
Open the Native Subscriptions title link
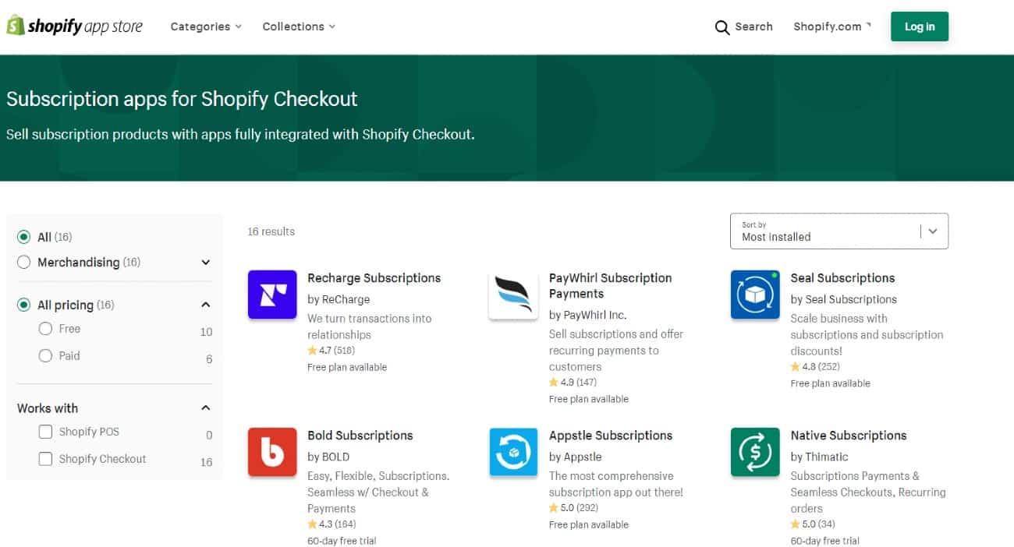click(x=849, y=436)
